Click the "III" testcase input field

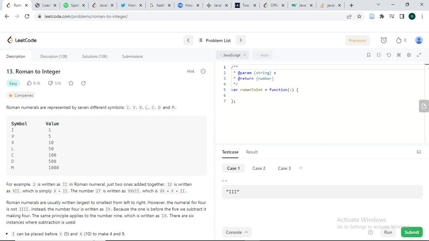322,192
